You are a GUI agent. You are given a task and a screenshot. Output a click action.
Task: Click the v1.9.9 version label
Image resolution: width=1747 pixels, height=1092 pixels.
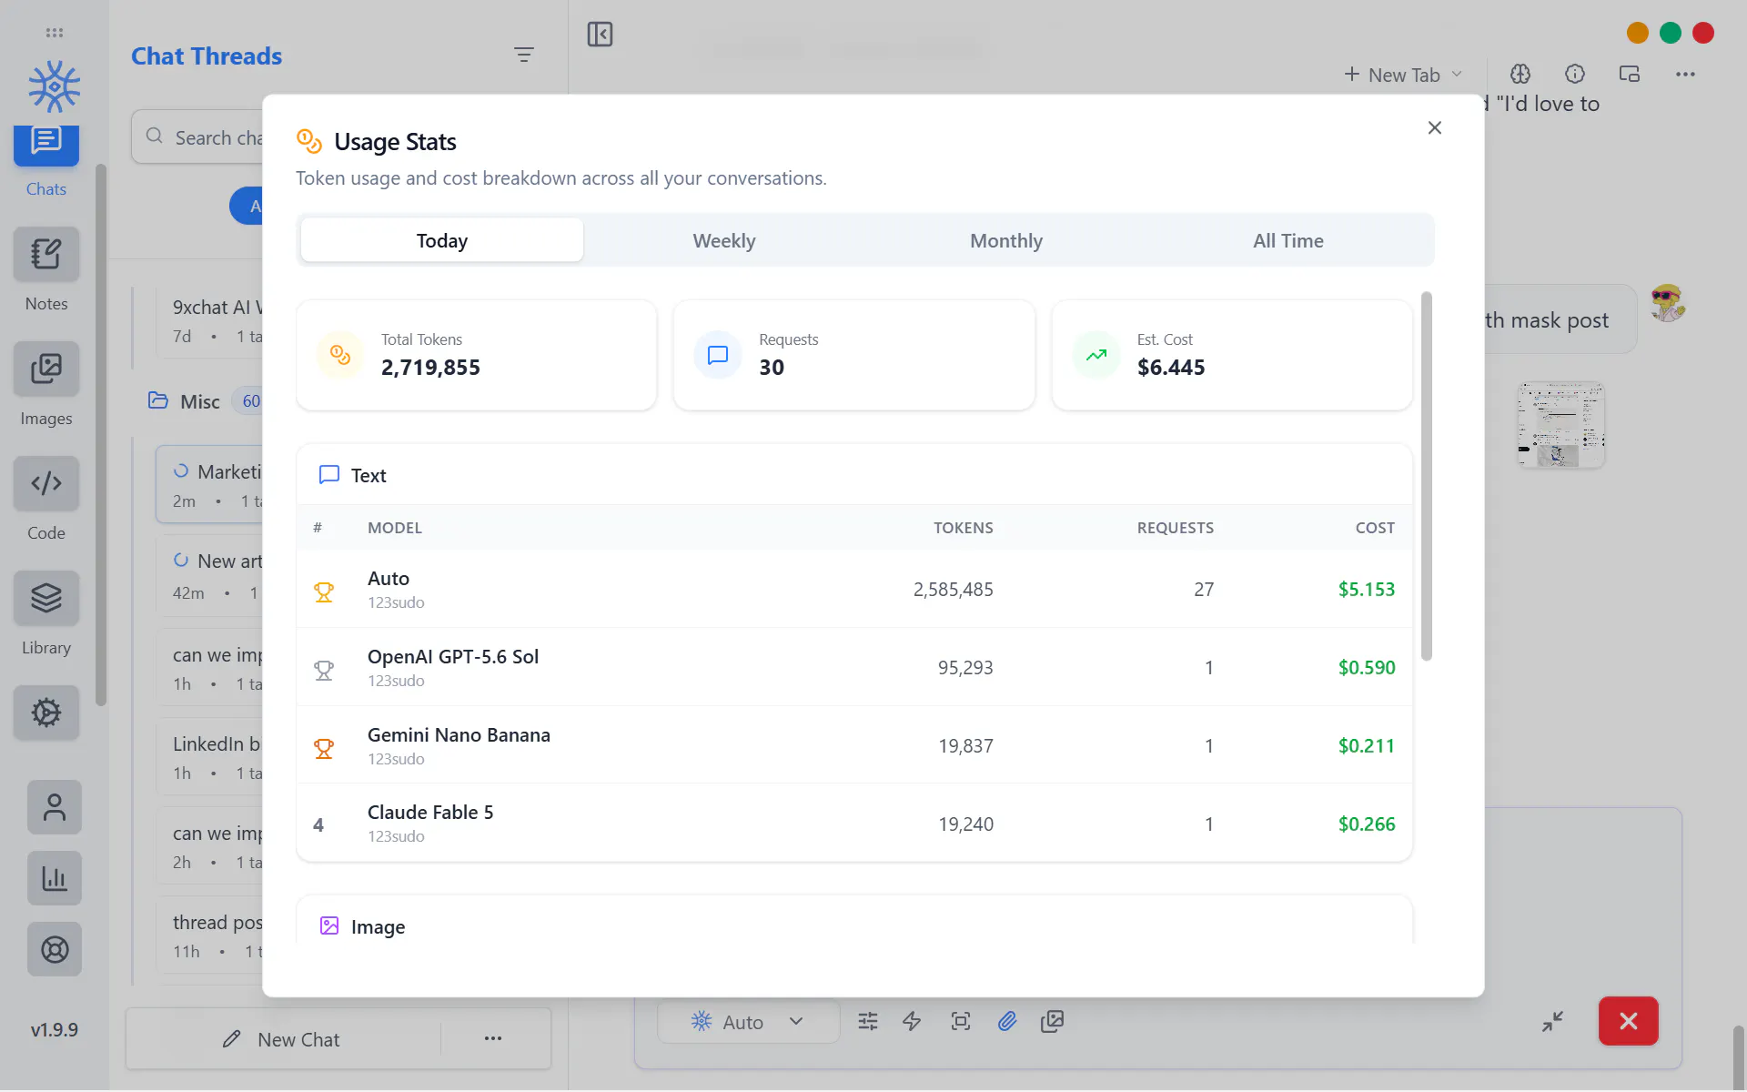coord(55,1029)
